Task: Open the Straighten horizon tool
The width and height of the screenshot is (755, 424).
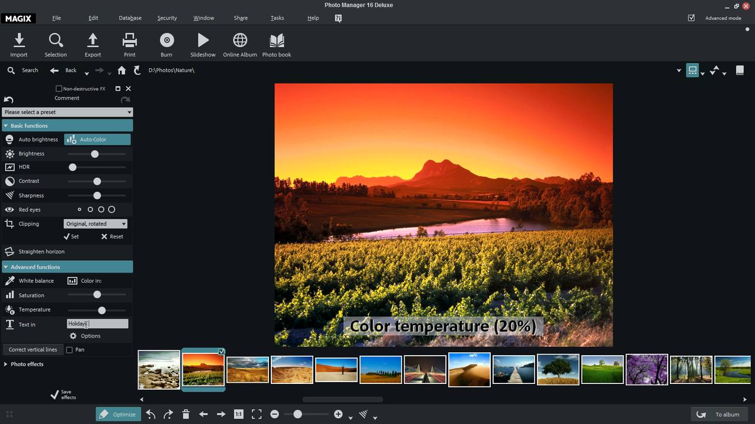Action: coord(41,251)
